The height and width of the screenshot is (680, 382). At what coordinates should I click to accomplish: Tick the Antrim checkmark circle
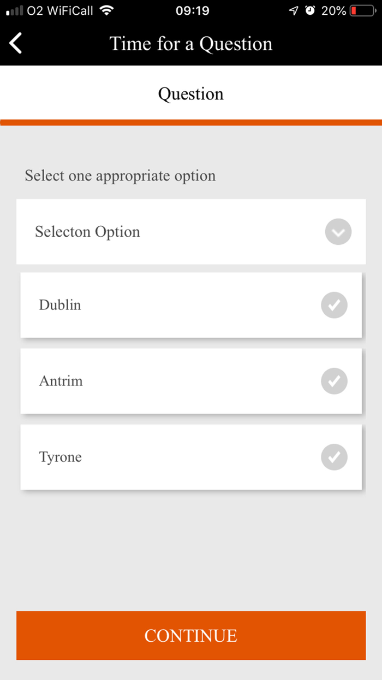coord(334,381)
